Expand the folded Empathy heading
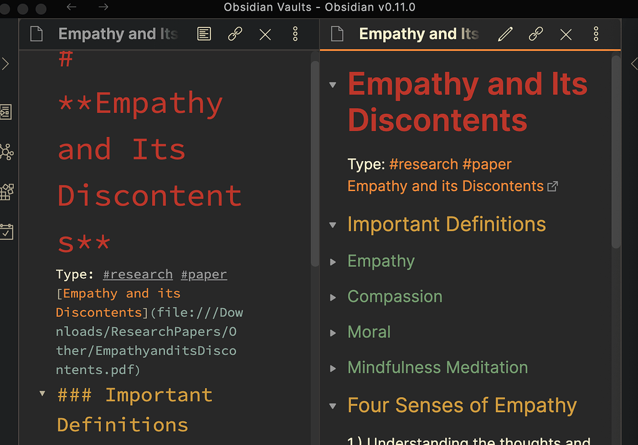Screen dimensions: 638x445 coord(333,262)
